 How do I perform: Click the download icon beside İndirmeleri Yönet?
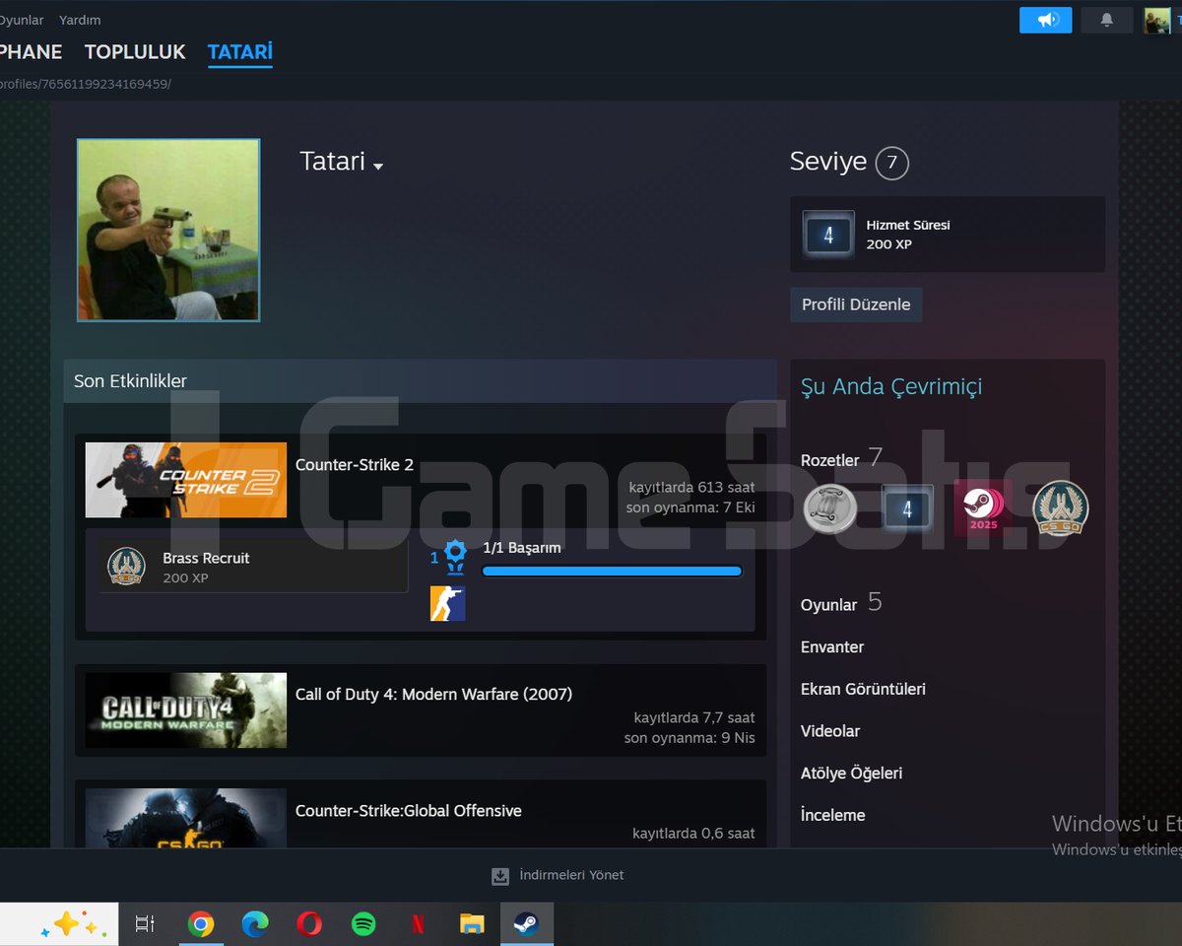click(500, 876)
